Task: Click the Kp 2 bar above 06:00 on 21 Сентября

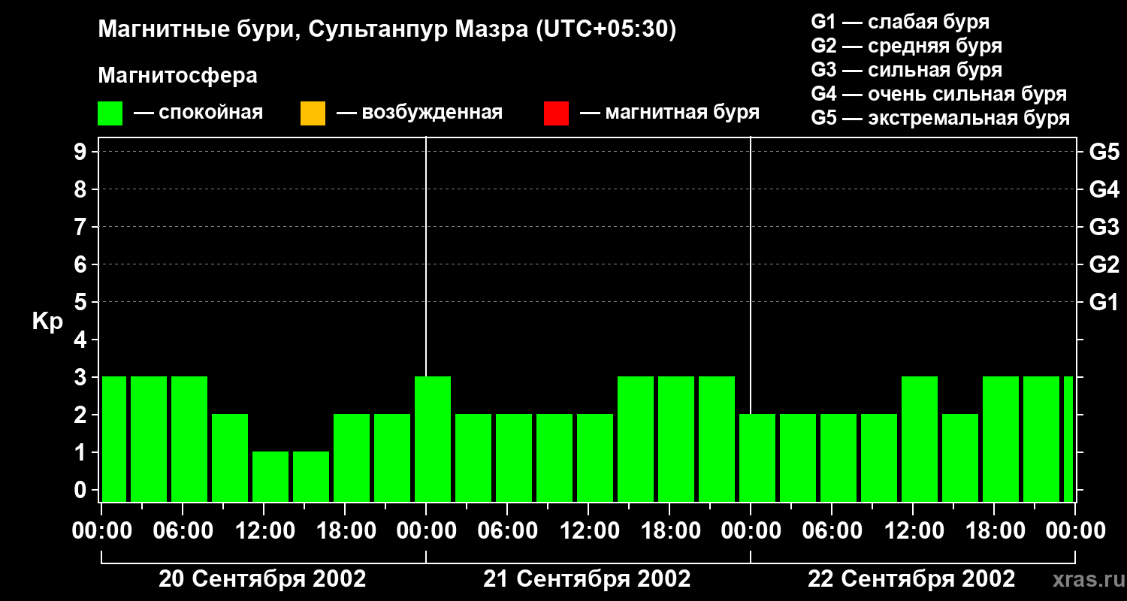Action: point(514,458)
